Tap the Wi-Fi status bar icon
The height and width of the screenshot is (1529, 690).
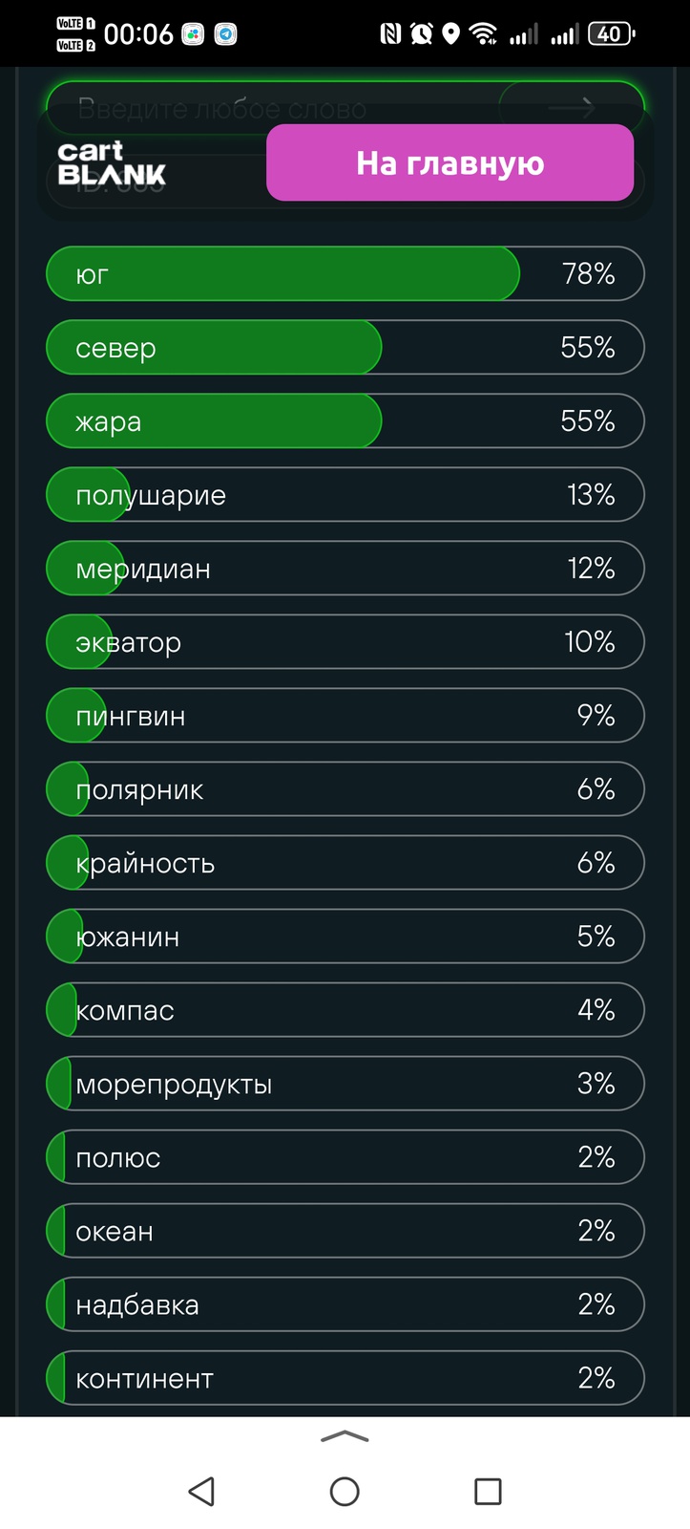[x=484, y=34]
